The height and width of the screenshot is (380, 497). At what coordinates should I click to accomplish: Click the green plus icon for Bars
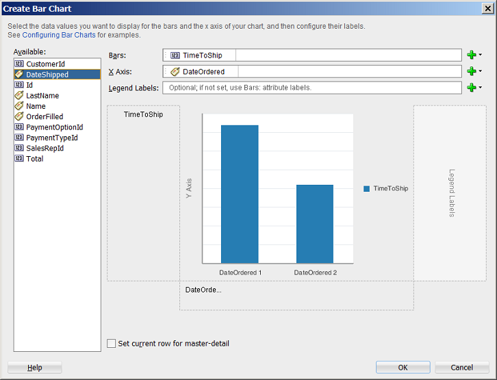point(472,55)
